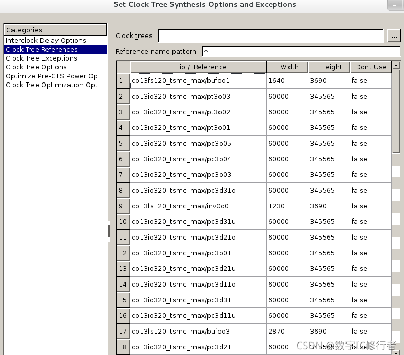This screenshot has width=404, height=355.
Task: Select Optimize Pre-CTS Power Op... category
Action: (x=55, y=76)
